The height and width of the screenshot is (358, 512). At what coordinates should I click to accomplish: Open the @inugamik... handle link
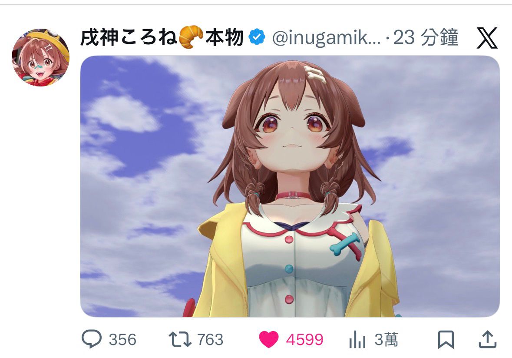pyautogui.click(x=326, y=37)
